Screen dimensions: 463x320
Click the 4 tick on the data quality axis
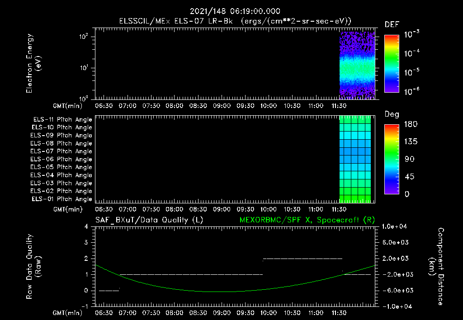pyautogui.click(x=86, y=226)
